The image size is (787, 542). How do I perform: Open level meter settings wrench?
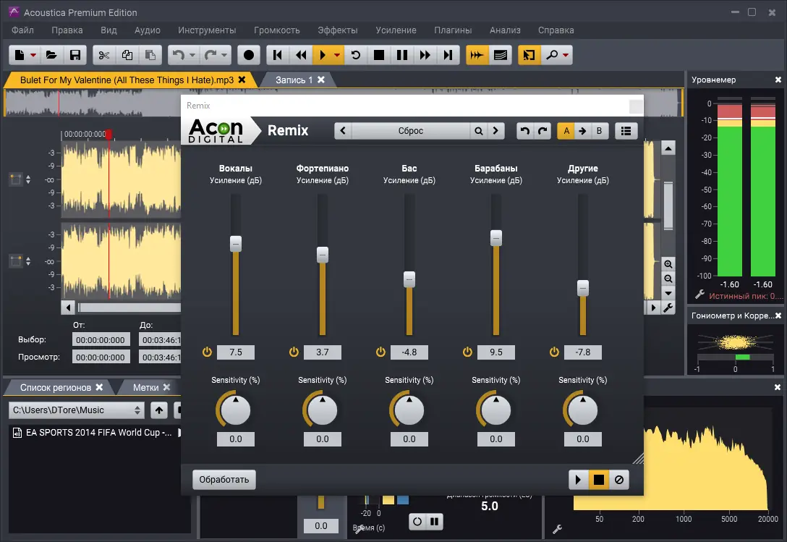click(x=699, y=295)
